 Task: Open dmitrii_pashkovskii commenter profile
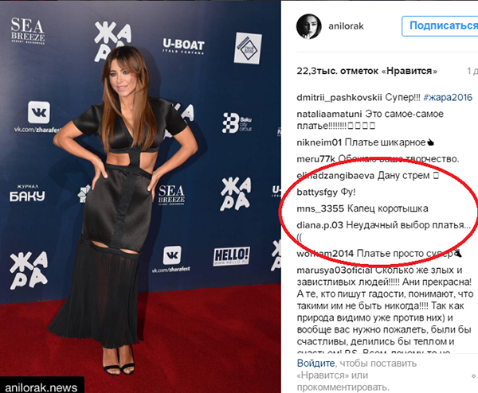339,98
